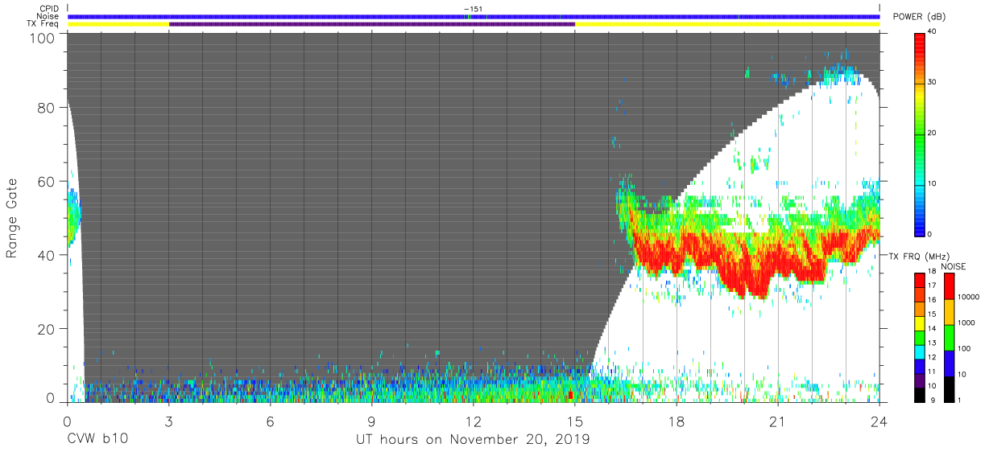Click the 3 tick on UT hours axis
Image resolution: width=989 pixels, height=456 pixels.
point(168,421)
